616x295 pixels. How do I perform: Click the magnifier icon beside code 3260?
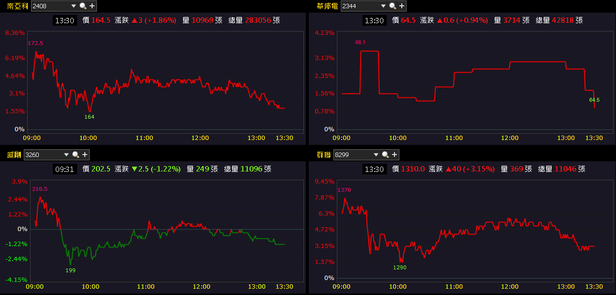click(76, 155)
